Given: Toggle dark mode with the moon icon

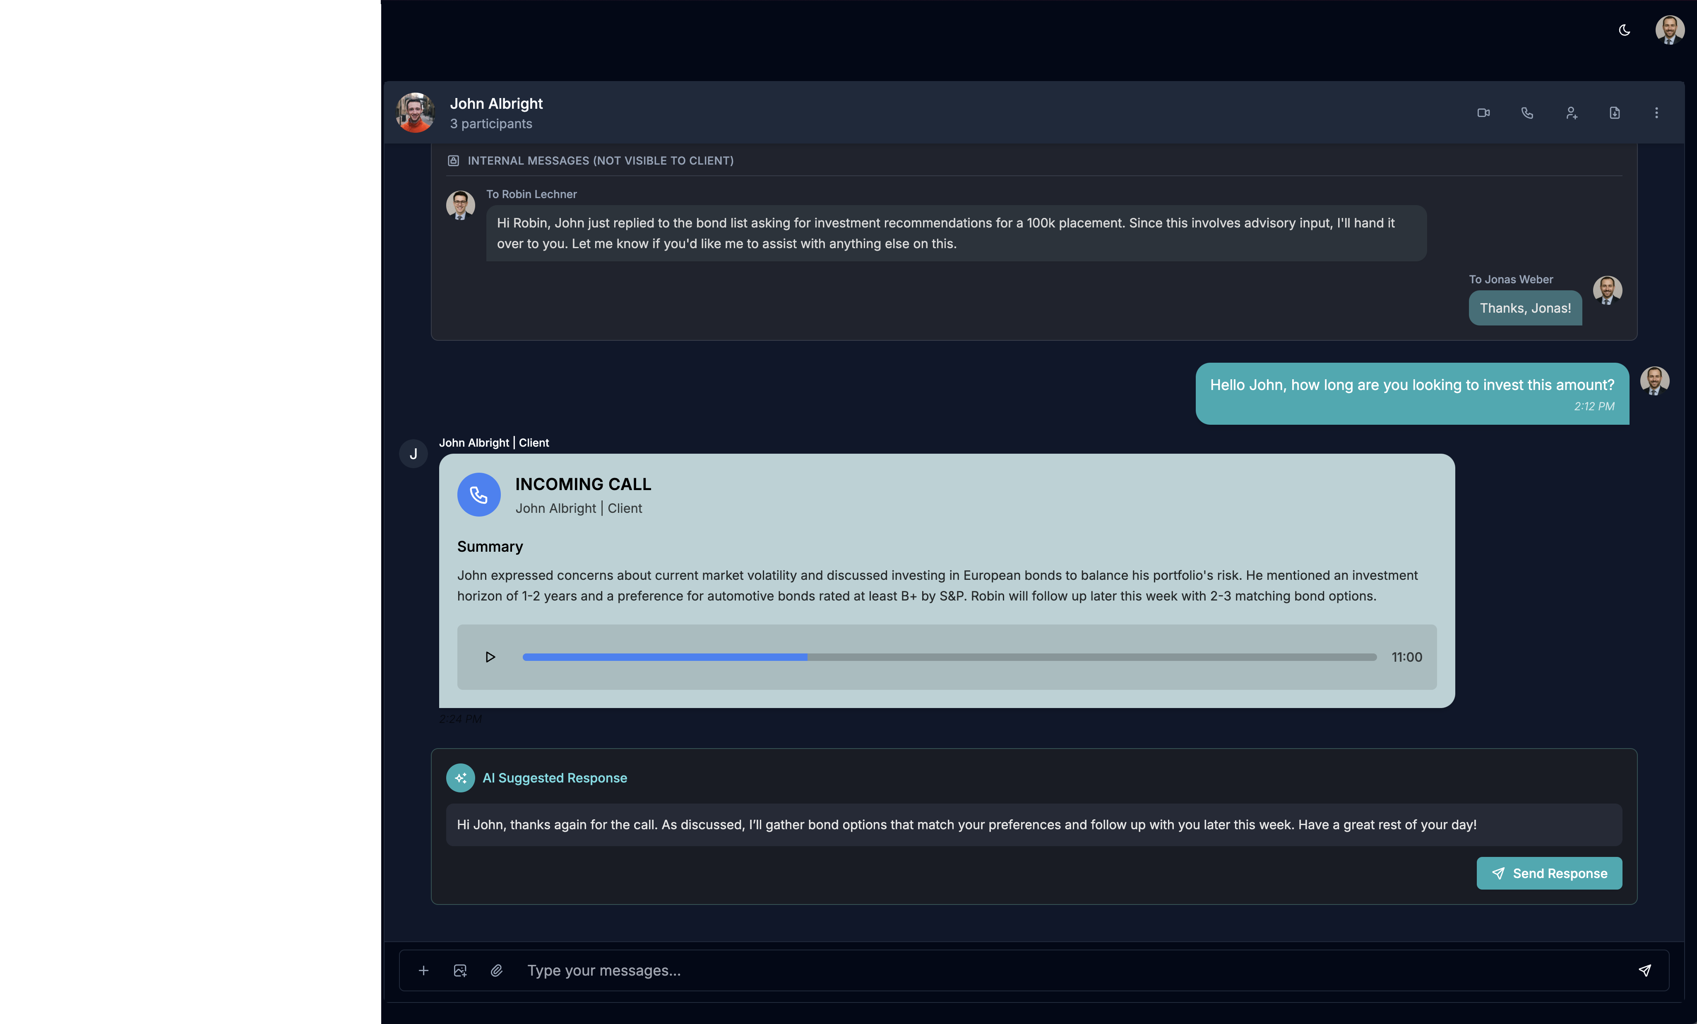Looking at the screenshot, I should (x=1624, y=30).
